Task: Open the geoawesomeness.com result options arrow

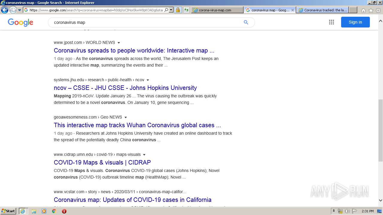Action: pos(126,117)
